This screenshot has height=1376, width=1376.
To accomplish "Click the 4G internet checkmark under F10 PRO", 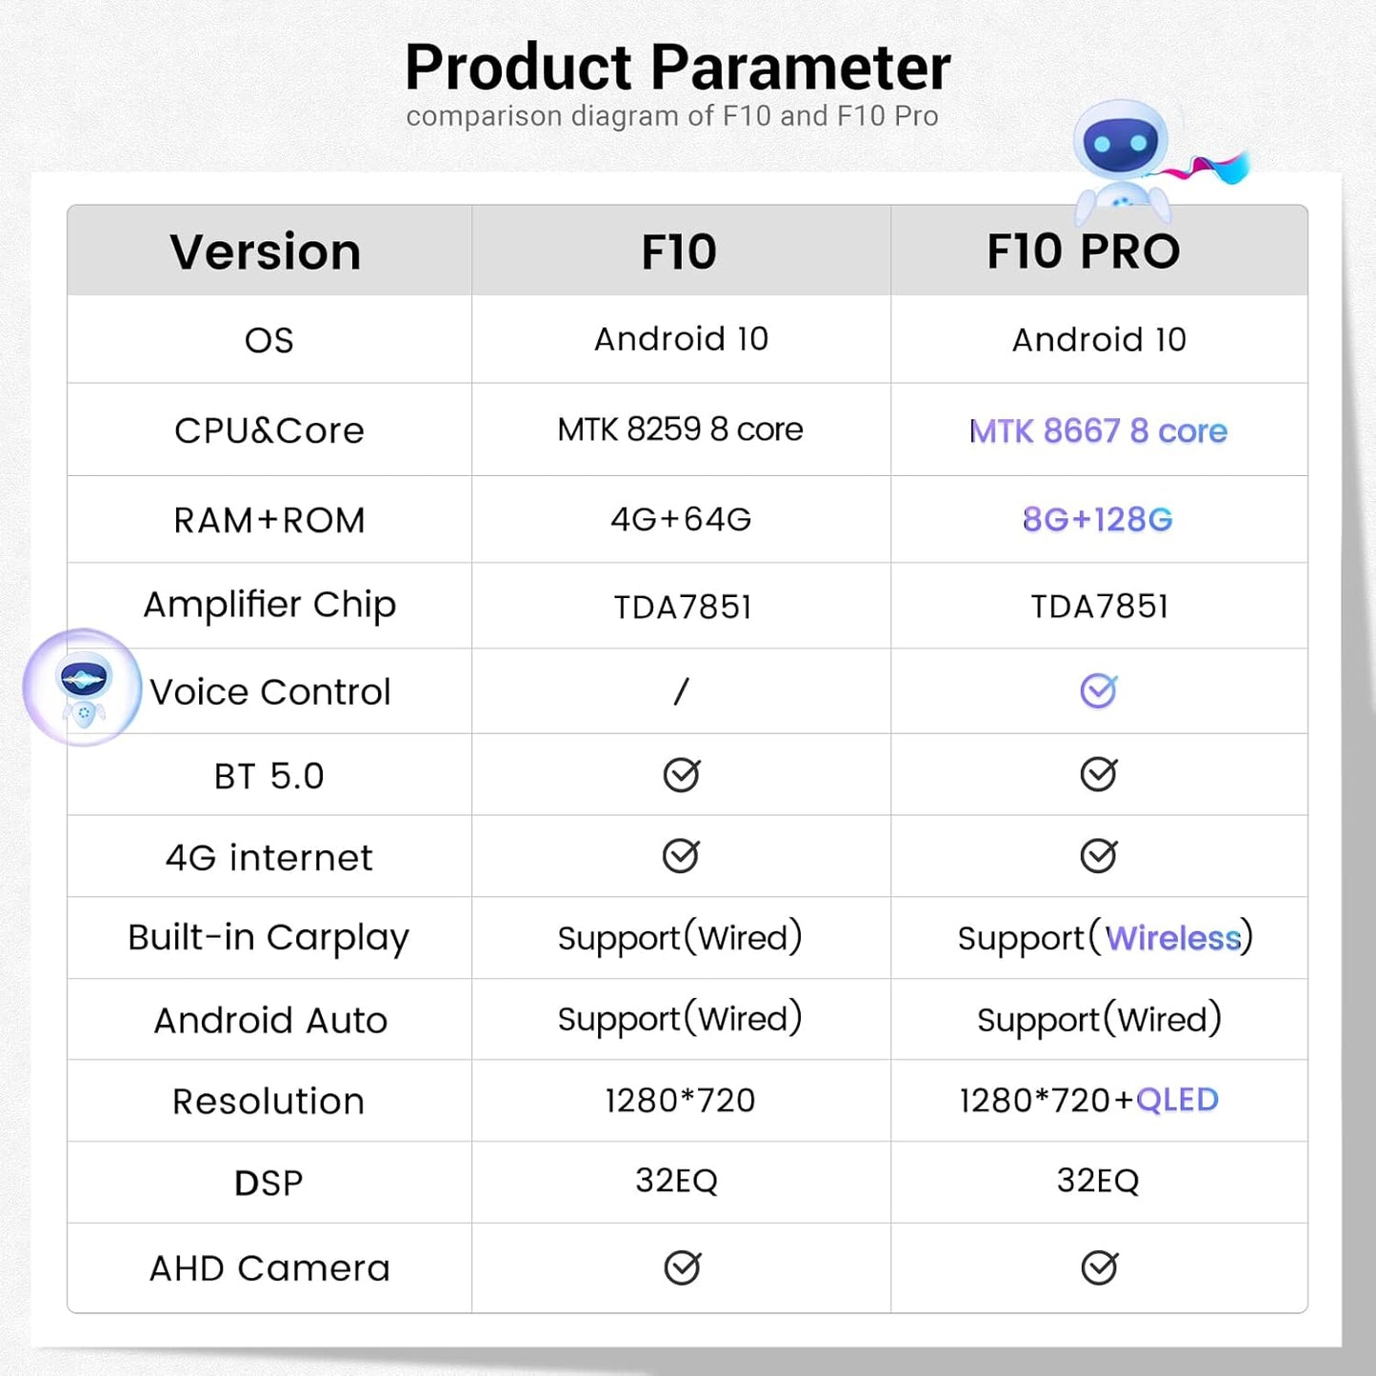I will 1098,856.
